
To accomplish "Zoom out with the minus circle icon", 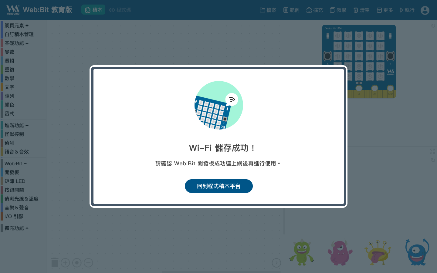I will tap(88, 263).
